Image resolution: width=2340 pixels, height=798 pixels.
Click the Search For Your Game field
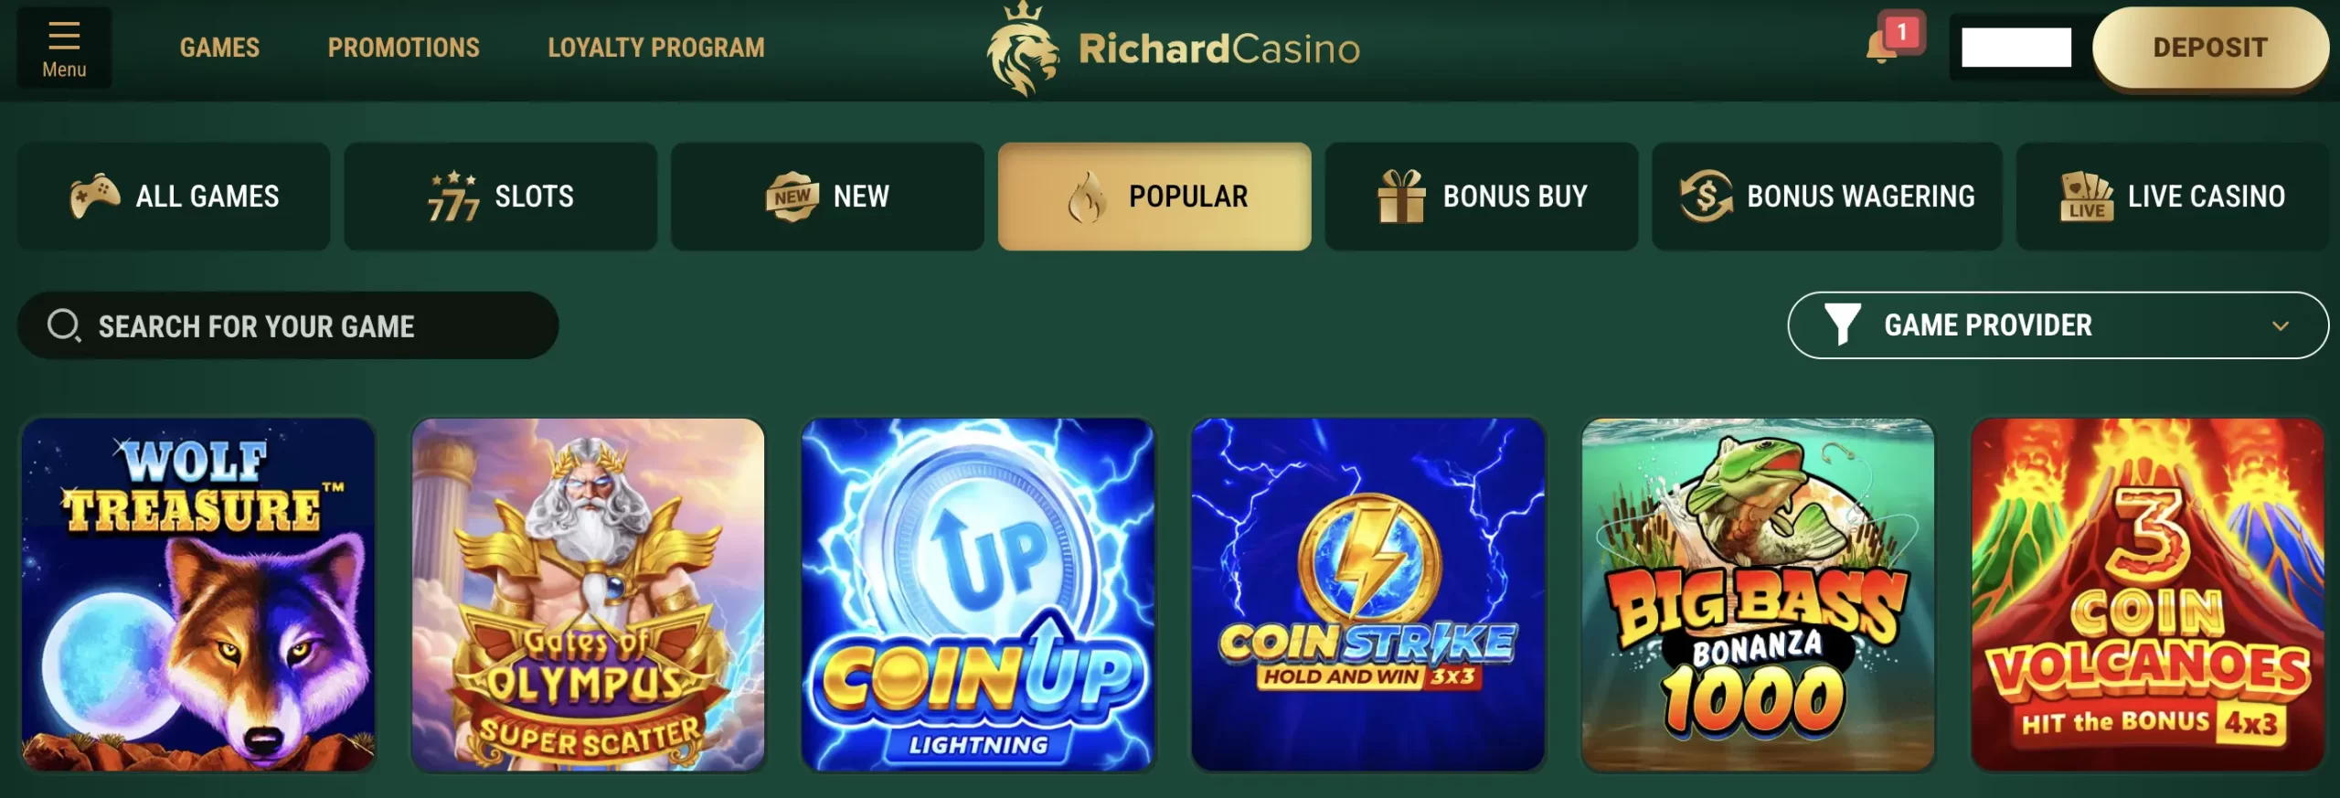point(288,325)
